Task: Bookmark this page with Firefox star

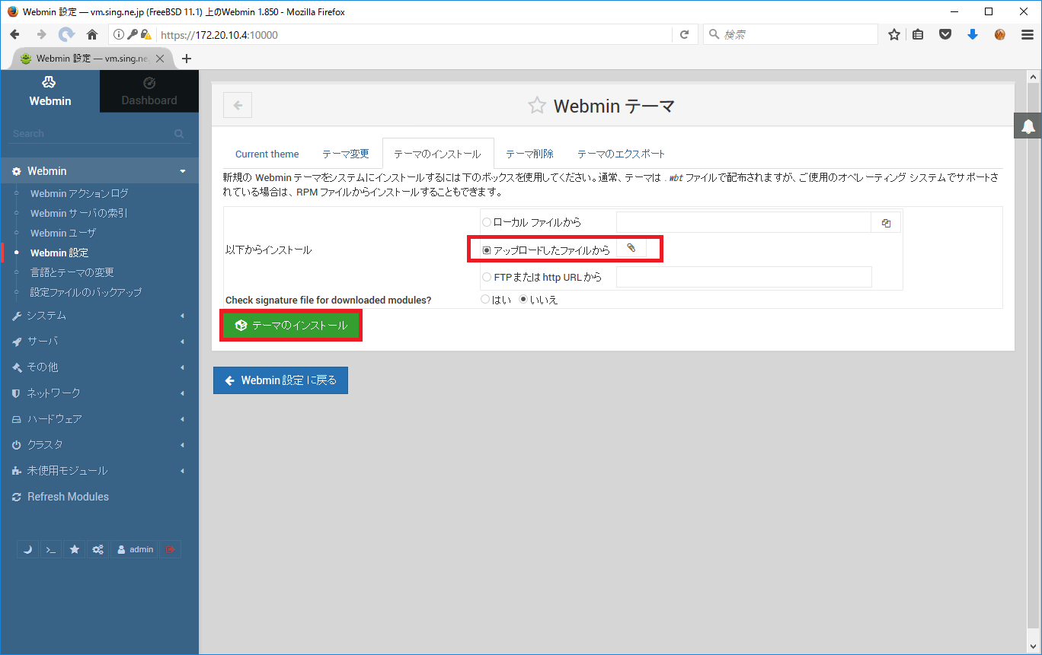Action: pyautogui.click(x=894, y=34)
